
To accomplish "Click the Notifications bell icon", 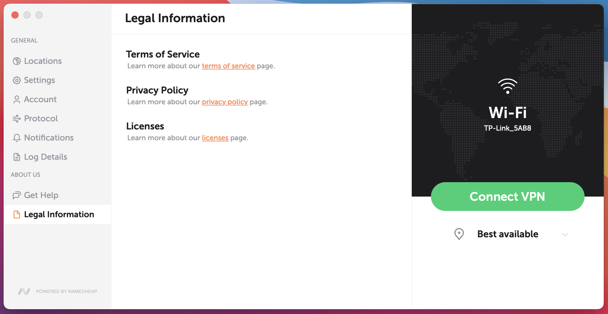I will (x=17, y=138).
